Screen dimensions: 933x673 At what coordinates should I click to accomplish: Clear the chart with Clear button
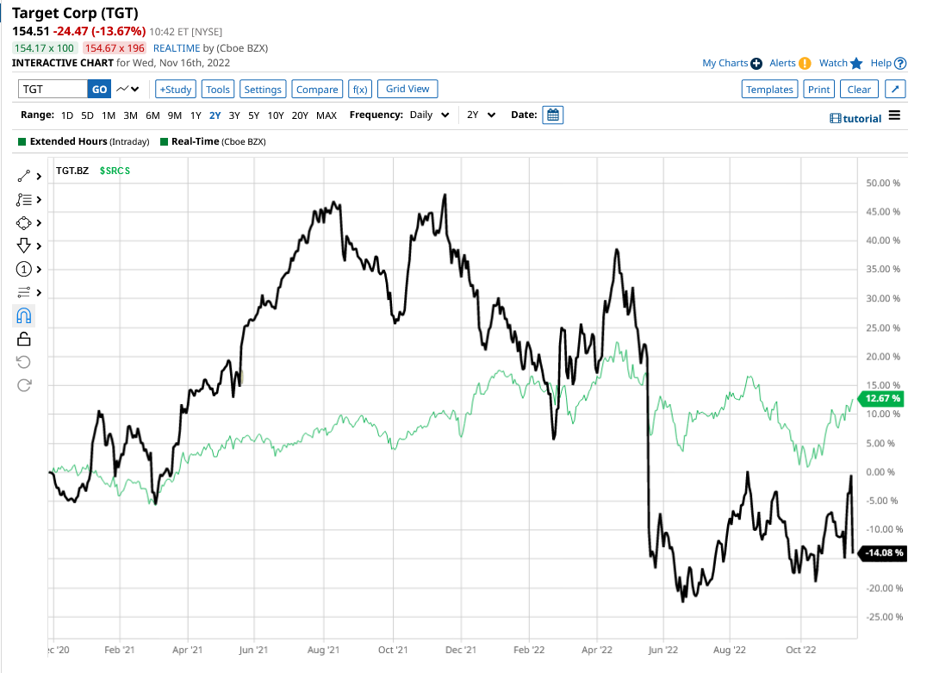click(859, 90)
